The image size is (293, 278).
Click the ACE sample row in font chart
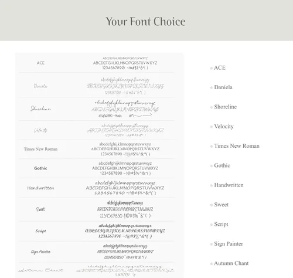(x=97, y=63)
